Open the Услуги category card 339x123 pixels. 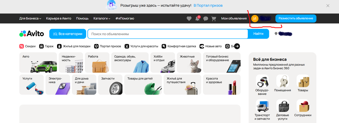coord(31,84)
